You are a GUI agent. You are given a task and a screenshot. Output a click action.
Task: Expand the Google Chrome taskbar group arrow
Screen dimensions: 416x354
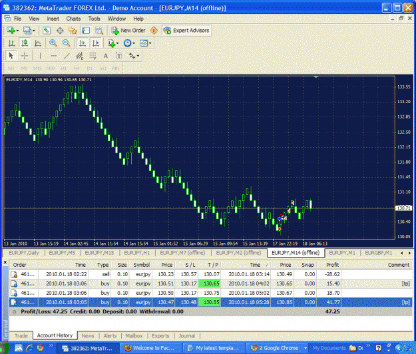click(306, 348)
